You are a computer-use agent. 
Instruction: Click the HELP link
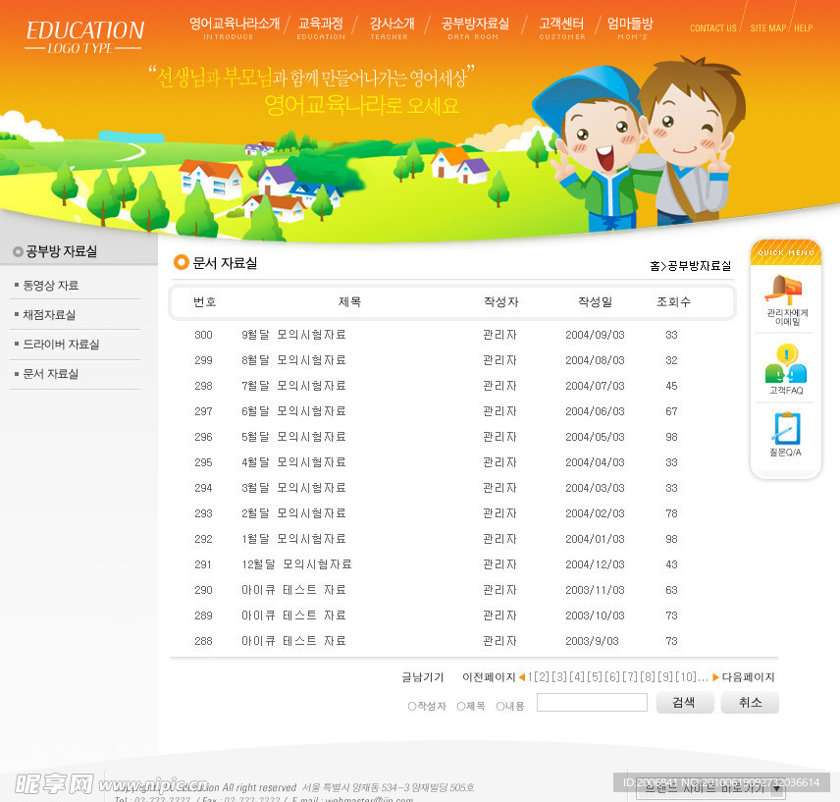(803, 27)
